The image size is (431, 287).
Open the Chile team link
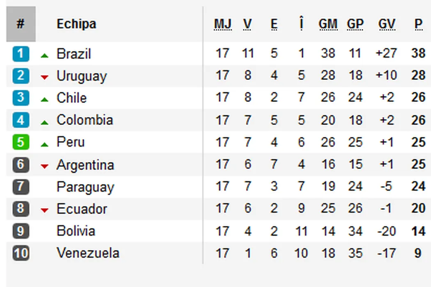[x=72, y=98]
